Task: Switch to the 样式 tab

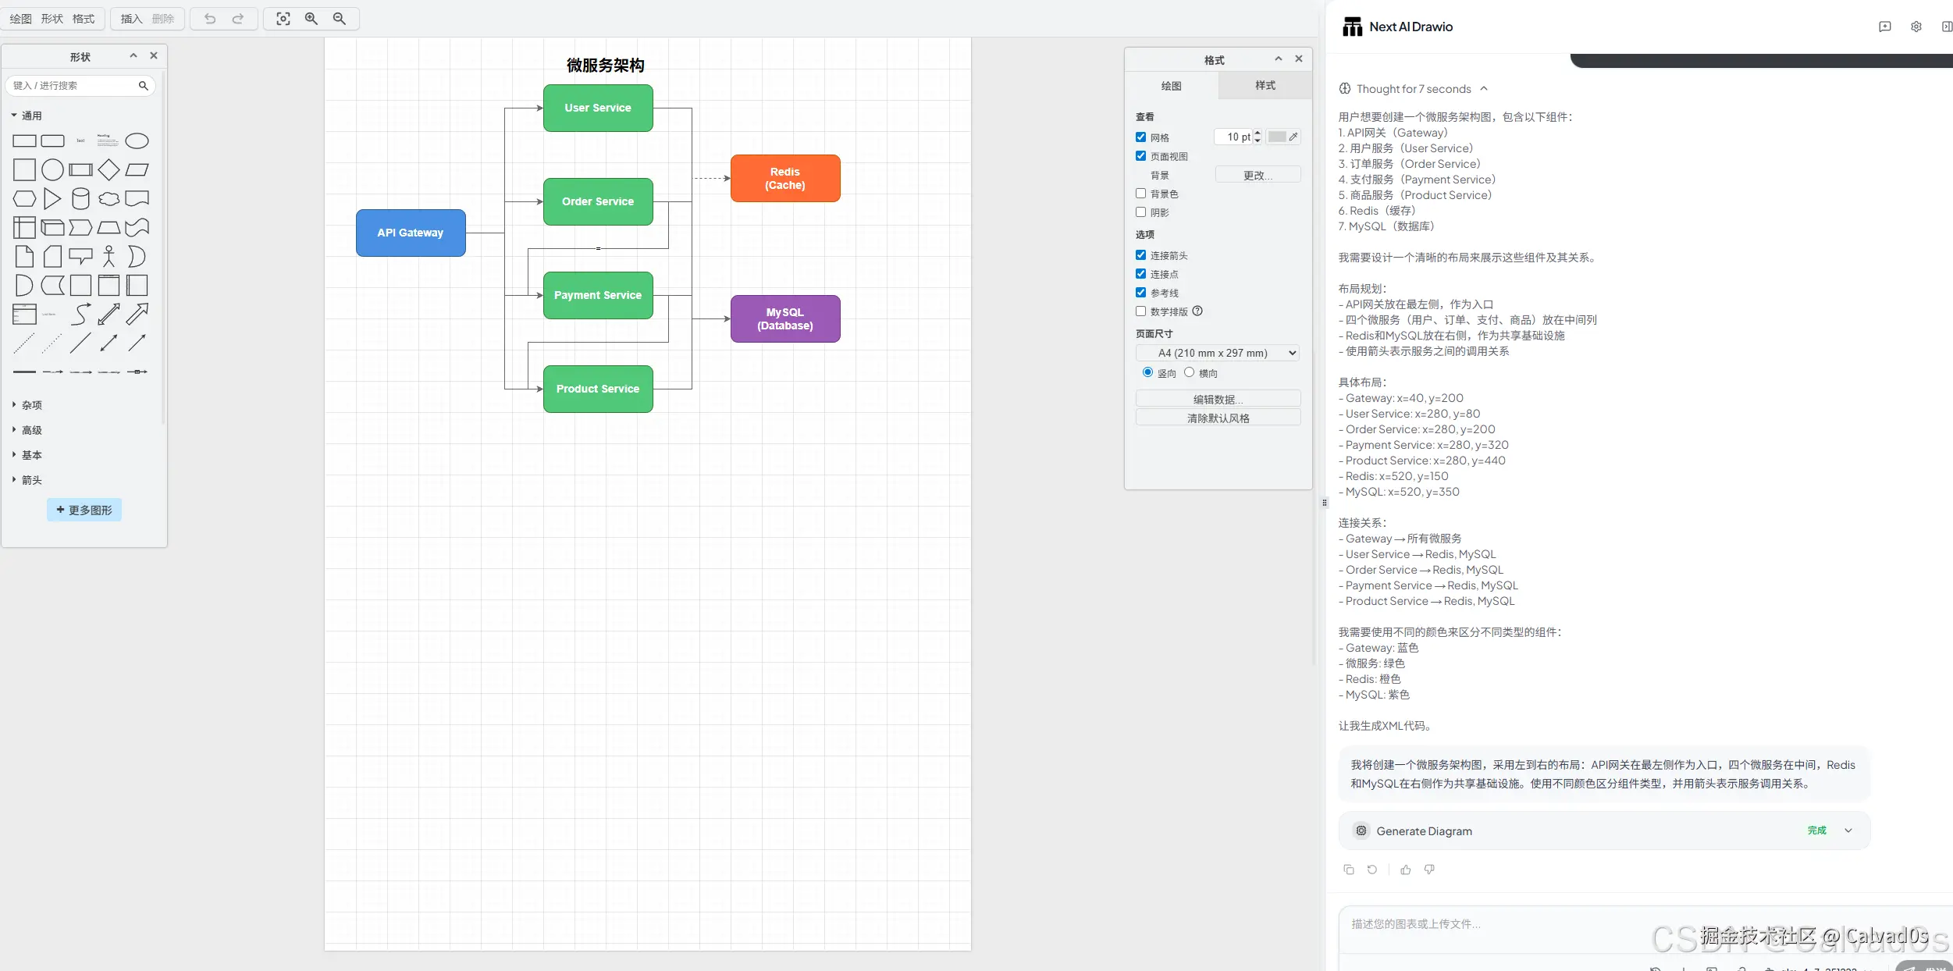Action: [x=1265, y=86]
